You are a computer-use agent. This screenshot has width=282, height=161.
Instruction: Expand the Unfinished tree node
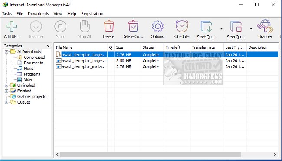[7, 85]
